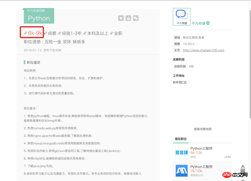Click the 2016-01-13 publish date text
Image resolution: width=251 pixels, height=181 pixels.
pos(33,50)
